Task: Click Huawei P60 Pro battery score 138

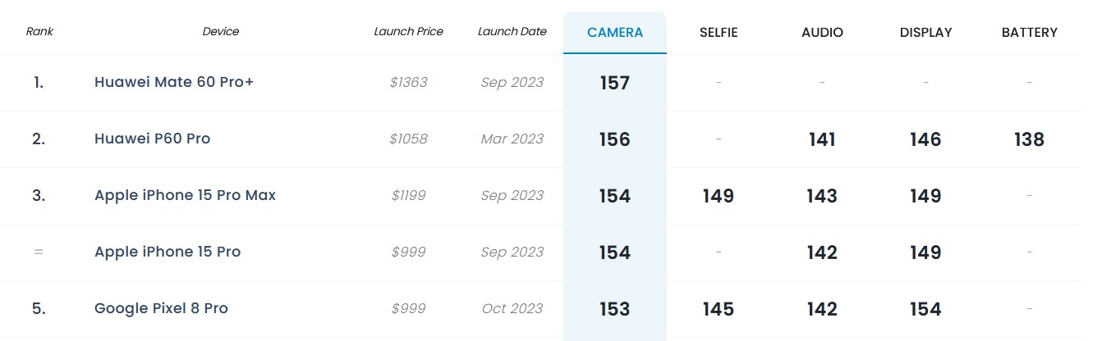Action: click(x=1029, y=139)
